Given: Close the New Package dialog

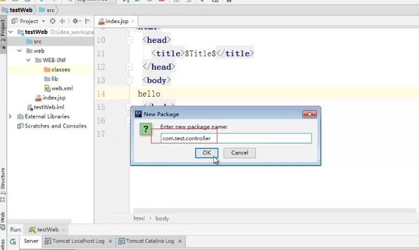Looking at the screenshot, I should 310,114.
